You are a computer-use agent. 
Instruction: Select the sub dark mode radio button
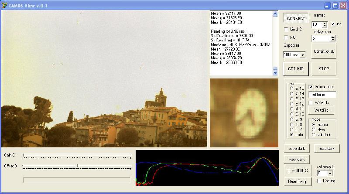tap(314, 135)
